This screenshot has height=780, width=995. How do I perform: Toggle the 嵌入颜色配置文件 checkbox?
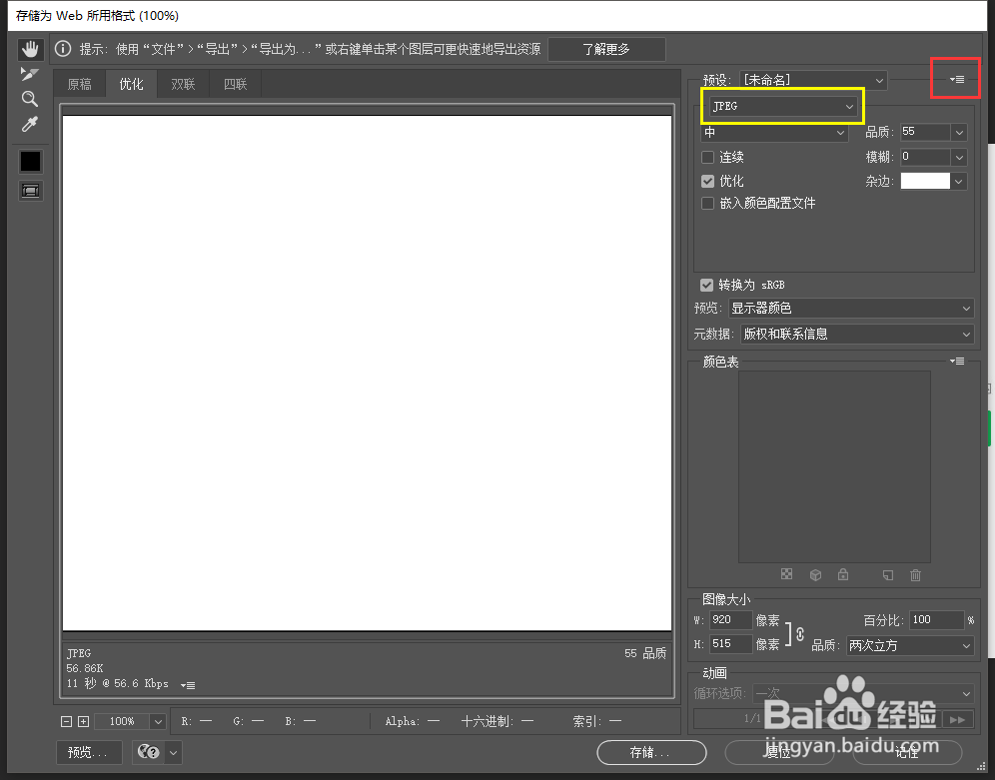click(x=709, y=204)
